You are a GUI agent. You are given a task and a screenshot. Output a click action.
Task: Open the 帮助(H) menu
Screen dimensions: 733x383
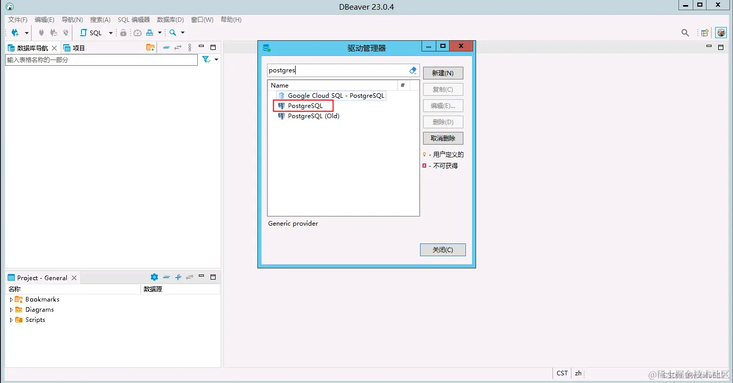click(x=231, y=20)
